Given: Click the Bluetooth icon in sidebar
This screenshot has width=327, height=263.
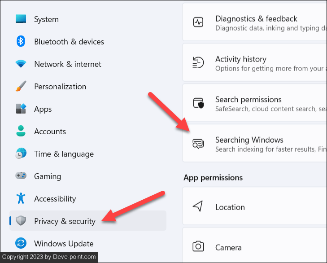Looking at the screenshot, I should (x=21, y=41).
